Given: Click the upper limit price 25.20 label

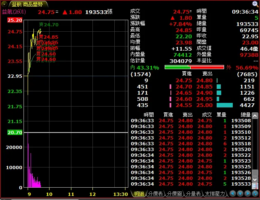Looking at the screenshot, I should (x=15, y=20).
